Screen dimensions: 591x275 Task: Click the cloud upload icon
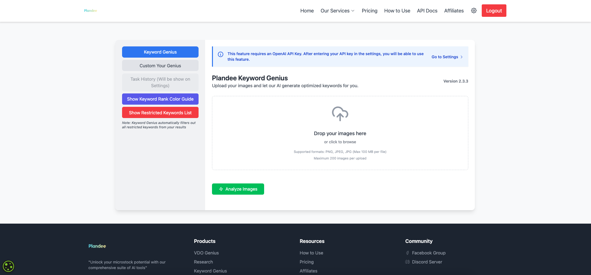click(x=340, y=114)
